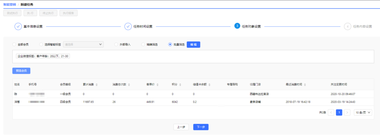The image size is (380, 136).
Task: Click the blue 编辑 button
Action: 193,45
